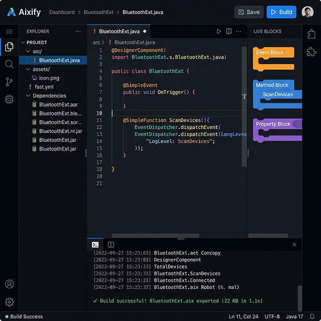Click ScanDevices inside Method Block

click(278, 94)
